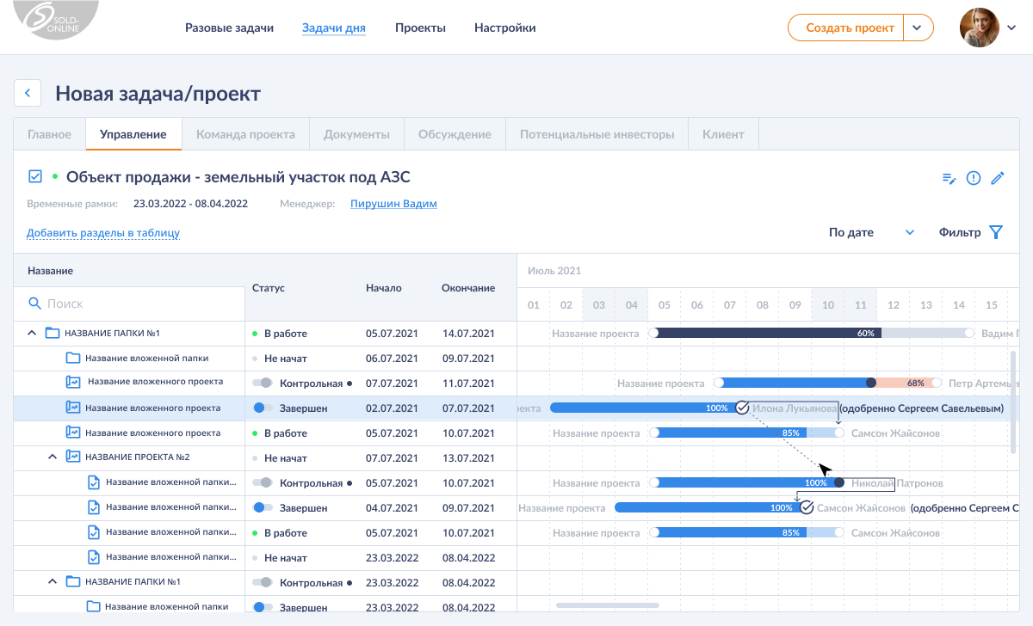Click the magnifier icon in Поиск
1033x626 pixels.
click(35, 304)
